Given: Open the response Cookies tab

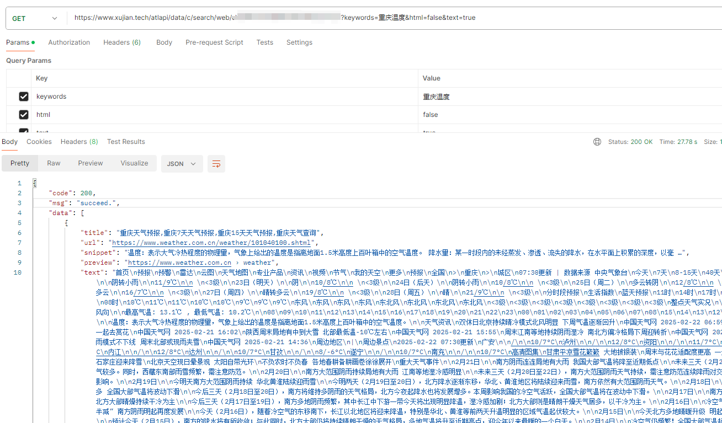Looking at the screenshot, I should pyautogui.click(x=39, y=142).
